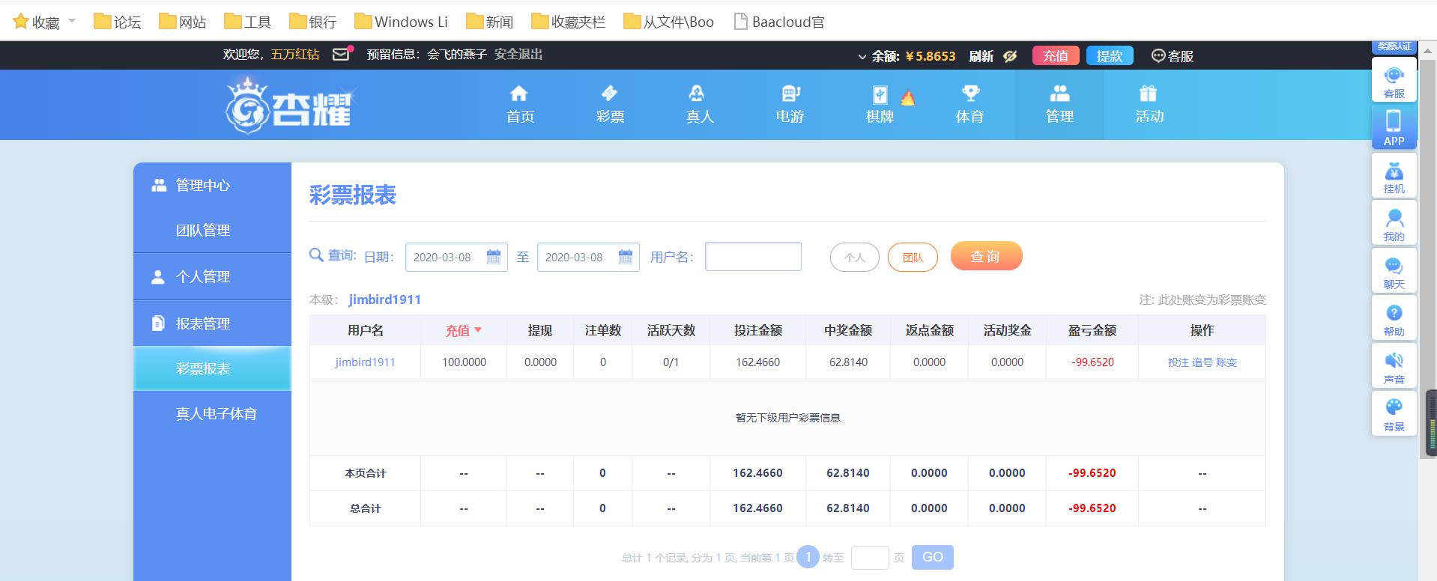Select the 团队 filter option
The width and height of the screenshot is (1437, 581).
tap(913, 258)
